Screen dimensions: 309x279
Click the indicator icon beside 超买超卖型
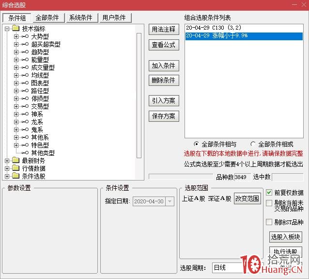(x=25, y=44)
